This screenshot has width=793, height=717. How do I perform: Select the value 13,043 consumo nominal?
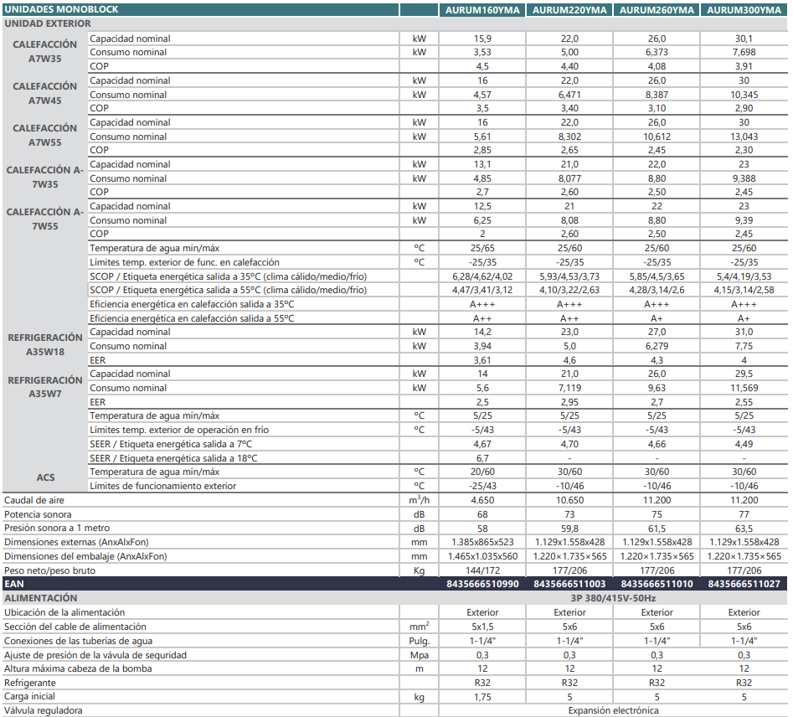pyautogui.click(x=744, y=137)
